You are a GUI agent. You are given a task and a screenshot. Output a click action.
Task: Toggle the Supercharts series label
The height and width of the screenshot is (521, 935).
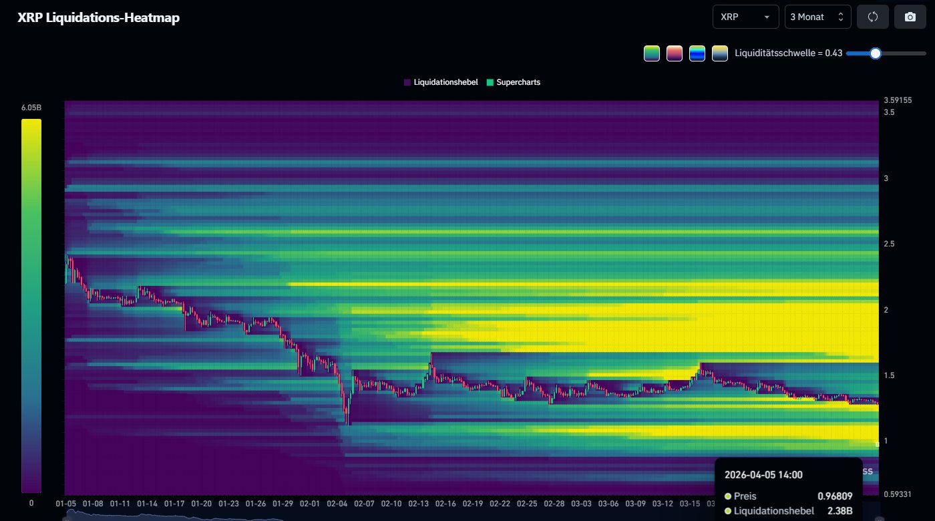tap(518, 82)
